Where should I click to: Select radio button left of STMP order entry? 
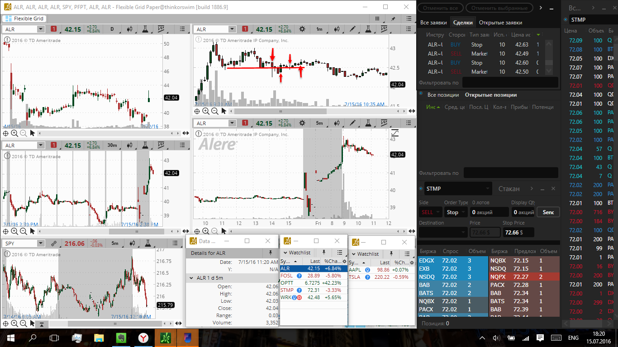[x=421, y=188]
